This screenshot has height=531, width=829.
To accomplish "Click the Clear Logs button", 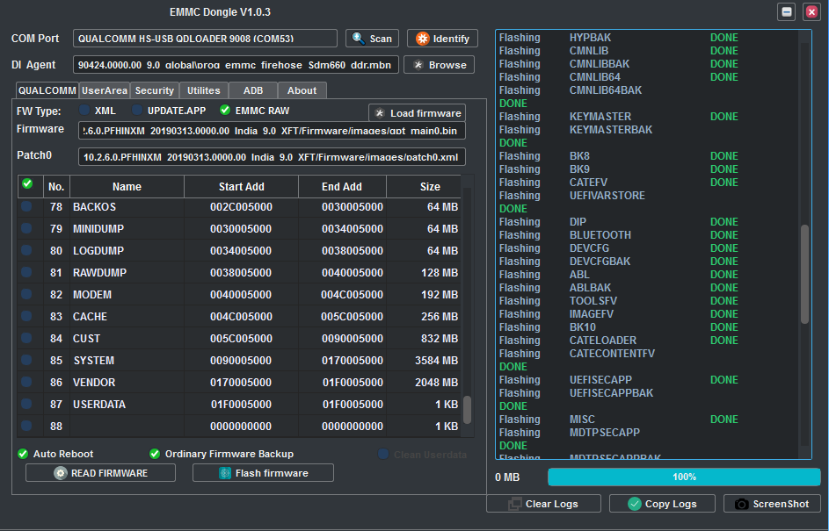I will [543, 504].
